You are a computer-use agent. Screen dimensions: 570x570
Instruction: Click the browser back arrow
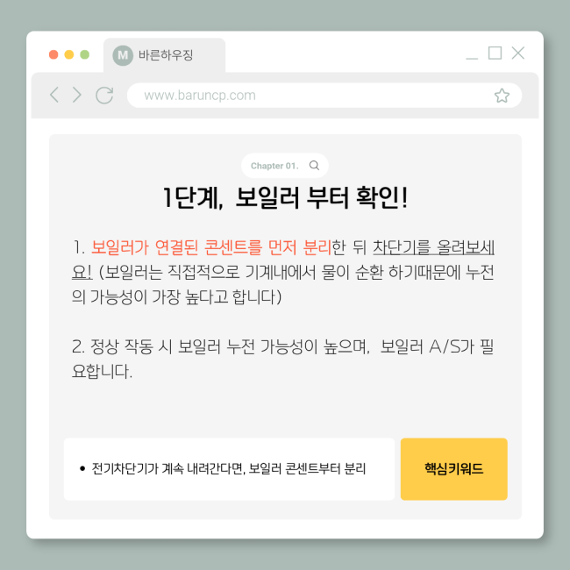coord(54,95)
